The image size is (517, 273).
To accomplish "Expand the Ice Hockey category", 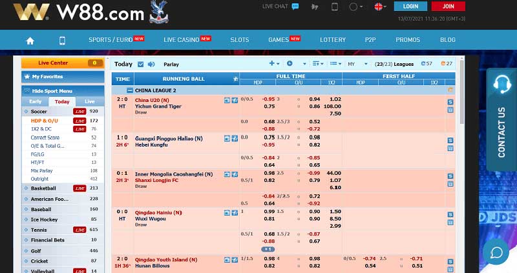I will [x=44, y=219].
